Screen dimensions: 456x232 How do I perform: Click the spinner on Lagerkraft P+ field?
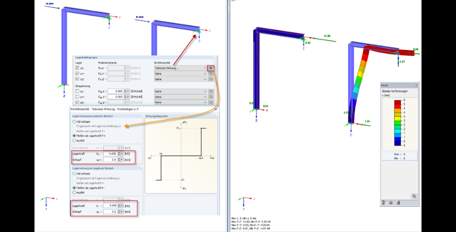click(x=119, y=153)
